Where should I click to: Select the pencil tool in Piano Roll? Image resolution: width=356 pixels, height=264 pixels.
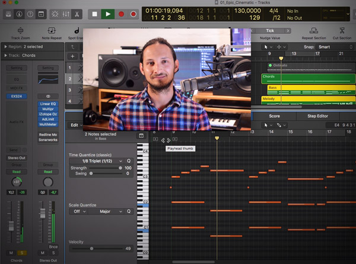pos(279,125)
